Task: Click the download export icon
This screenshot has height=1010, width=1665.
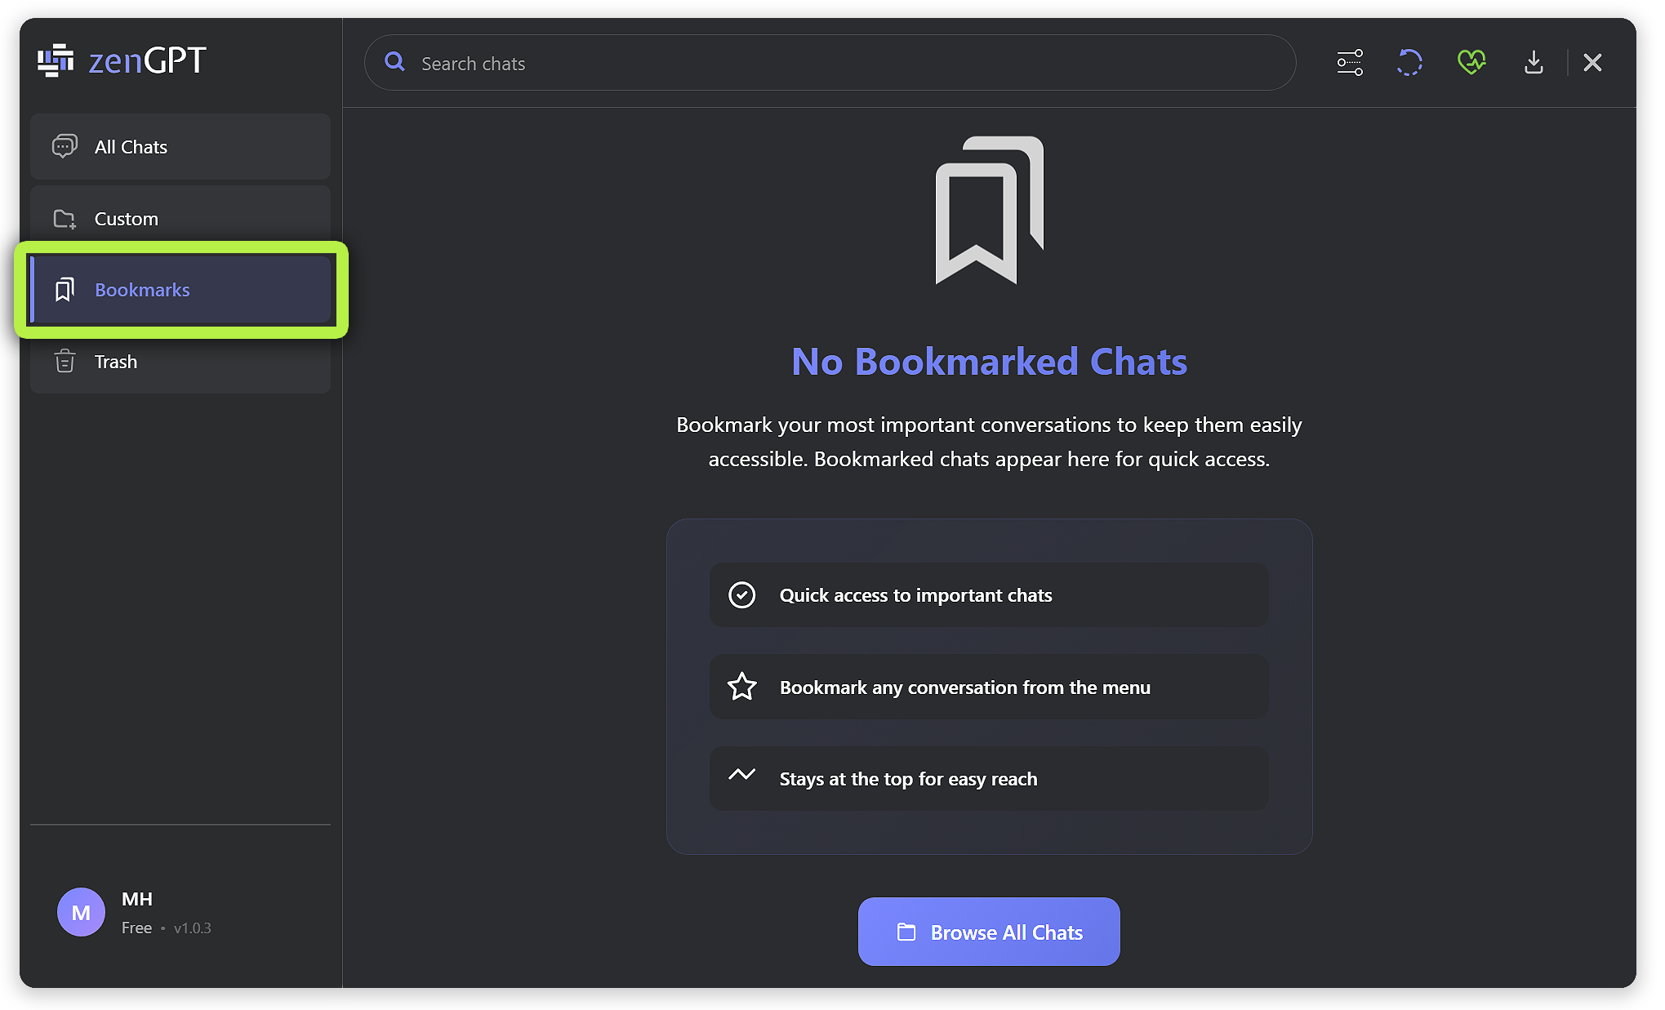Action: (x=1534, y=63)
